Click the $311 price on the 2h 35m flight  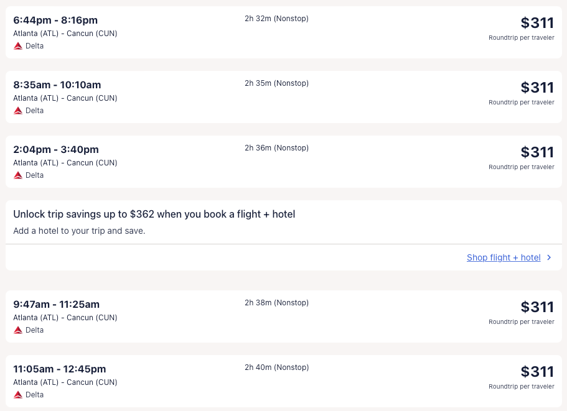[537, 88]
